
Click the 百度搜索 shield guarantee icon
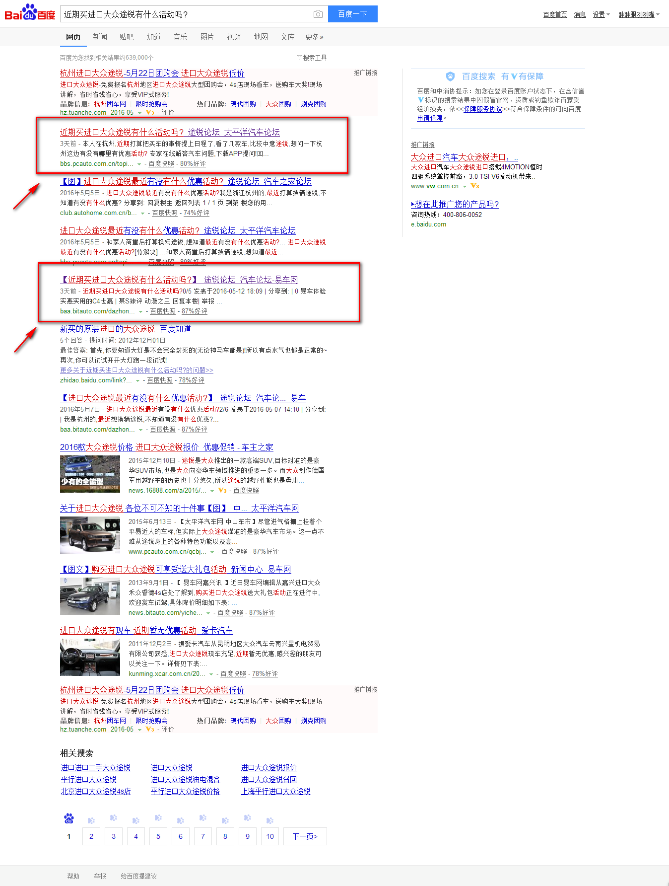click(x=450, y=76)
